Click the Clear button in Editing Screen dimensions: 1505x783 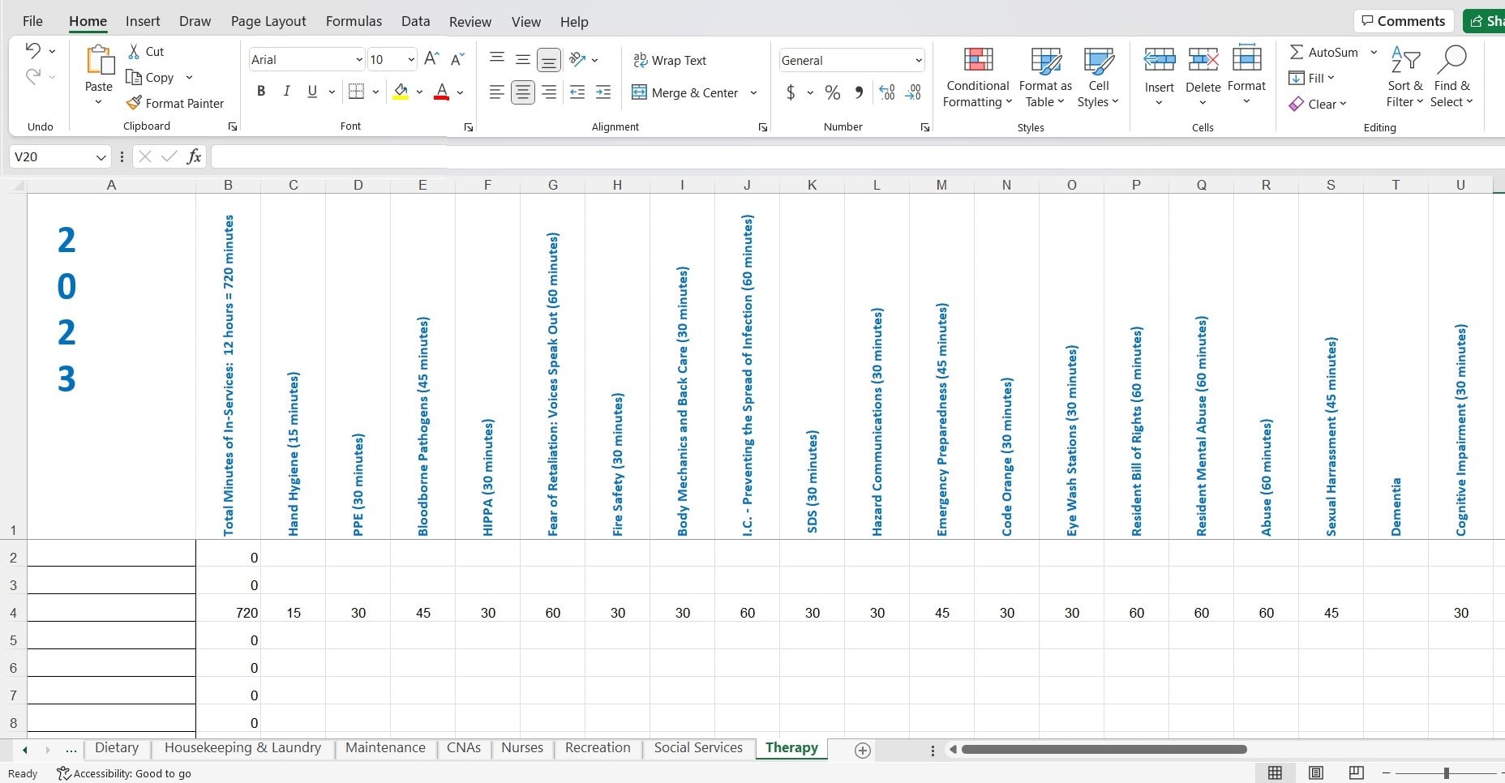coord(1319,104)
